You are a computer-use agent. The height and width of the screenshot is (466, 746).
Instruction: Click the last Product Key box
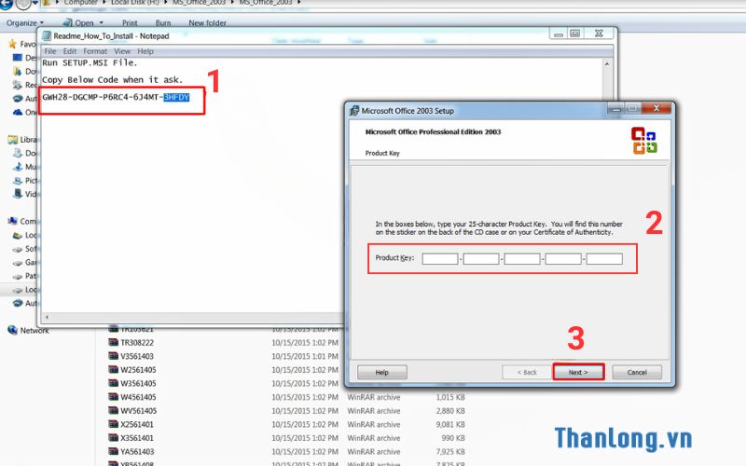pos(604,258)
